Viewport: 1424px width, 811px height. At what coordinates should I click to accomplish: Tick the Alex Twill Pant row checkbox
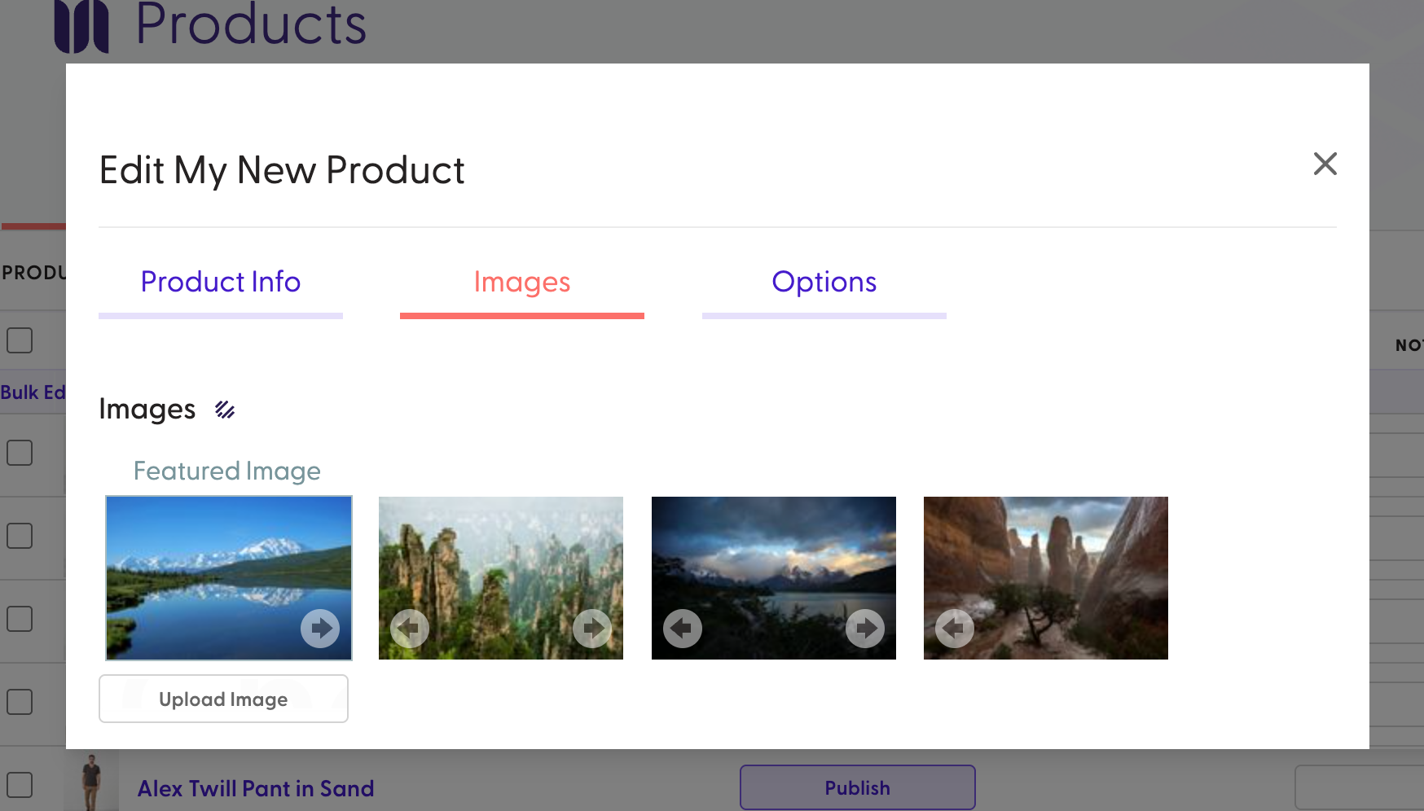(20, 785)
